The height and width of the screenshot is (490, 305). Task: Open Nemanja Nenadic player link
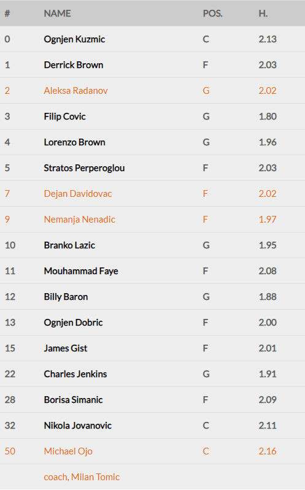[x=79, y=220]
